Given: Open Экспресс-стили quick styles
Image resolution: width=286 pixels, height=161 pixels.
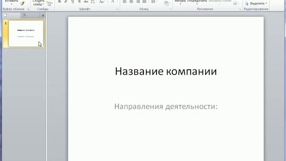Looking at the screenshot, I should coord(220,2).
